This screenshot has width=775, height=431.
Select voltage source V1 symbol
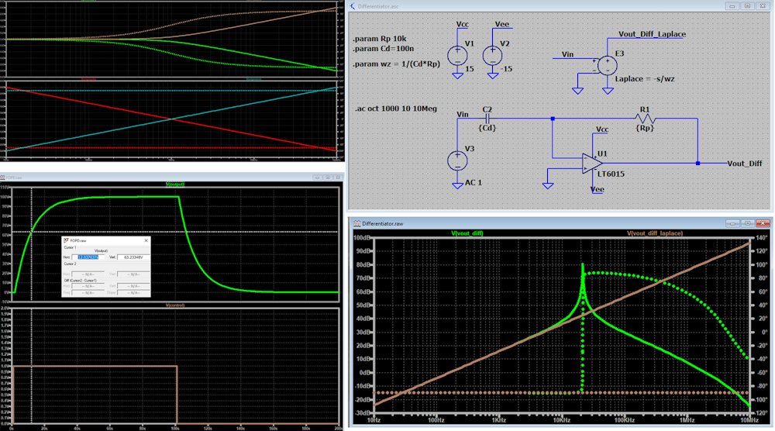(457, 56)
